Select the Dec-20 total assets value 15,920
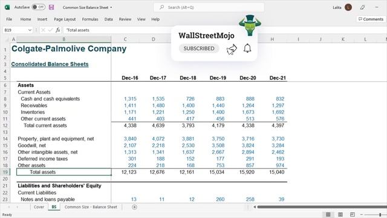 (247, 172)
